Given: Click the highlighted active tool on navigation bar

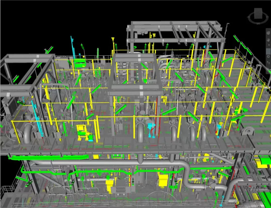Looking at the screenshot, I should (x=268, y=51).
